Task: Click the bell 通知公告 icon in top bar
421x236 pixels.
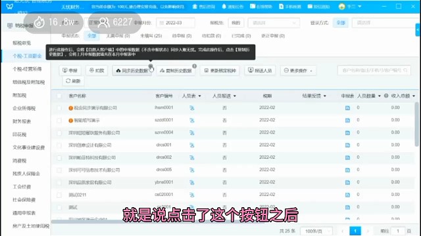Action: click(224, 7)
